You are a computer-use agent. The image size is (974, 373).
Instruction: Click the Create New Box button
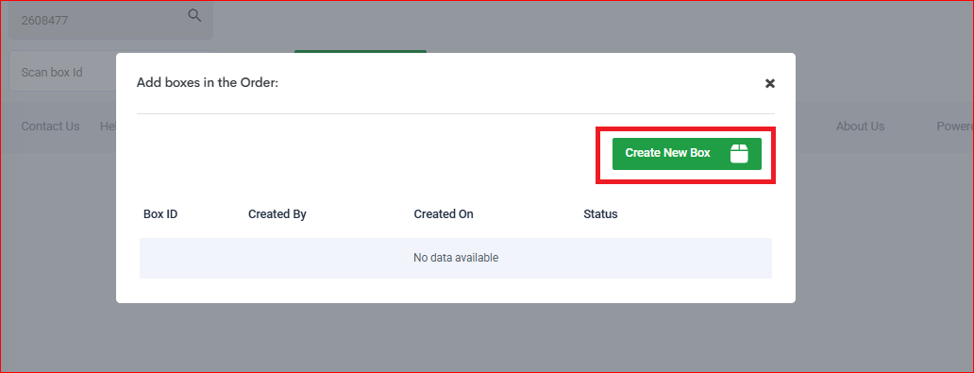click(686, 154)
